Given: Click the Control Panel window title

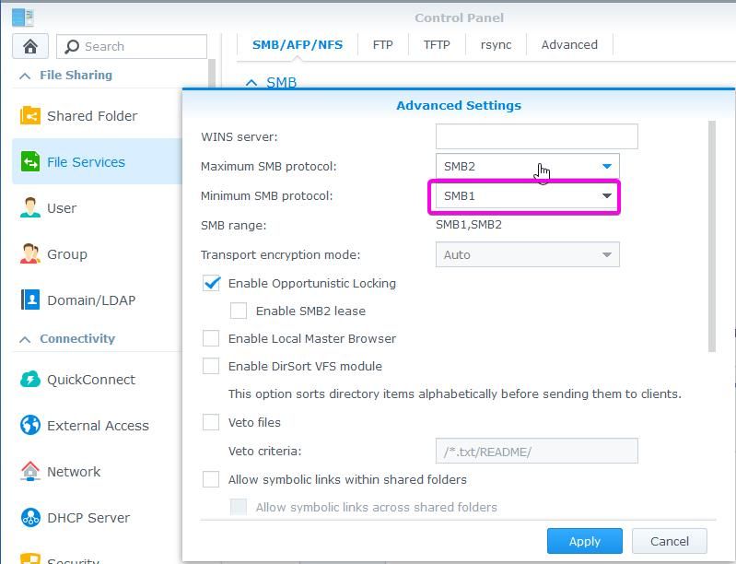Looking at the screenshot, I should click(x=459, y=18).
